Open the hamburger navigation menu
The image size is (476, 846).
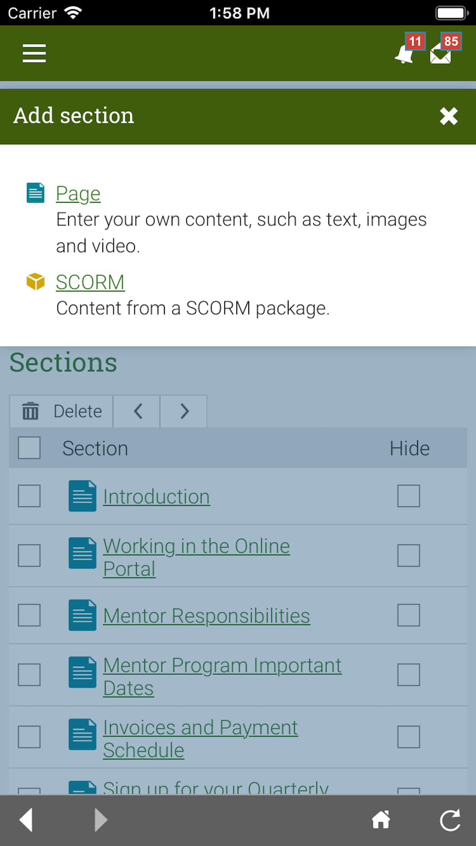(34, 53)
